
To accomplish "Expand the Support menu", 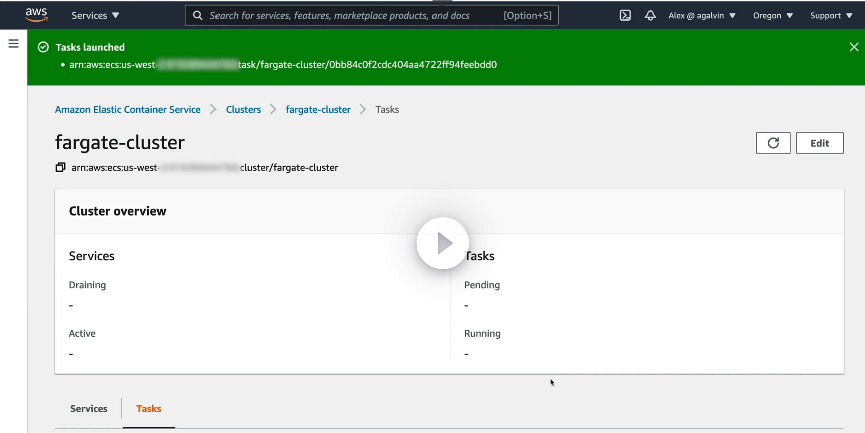I will tap(831, 15).
